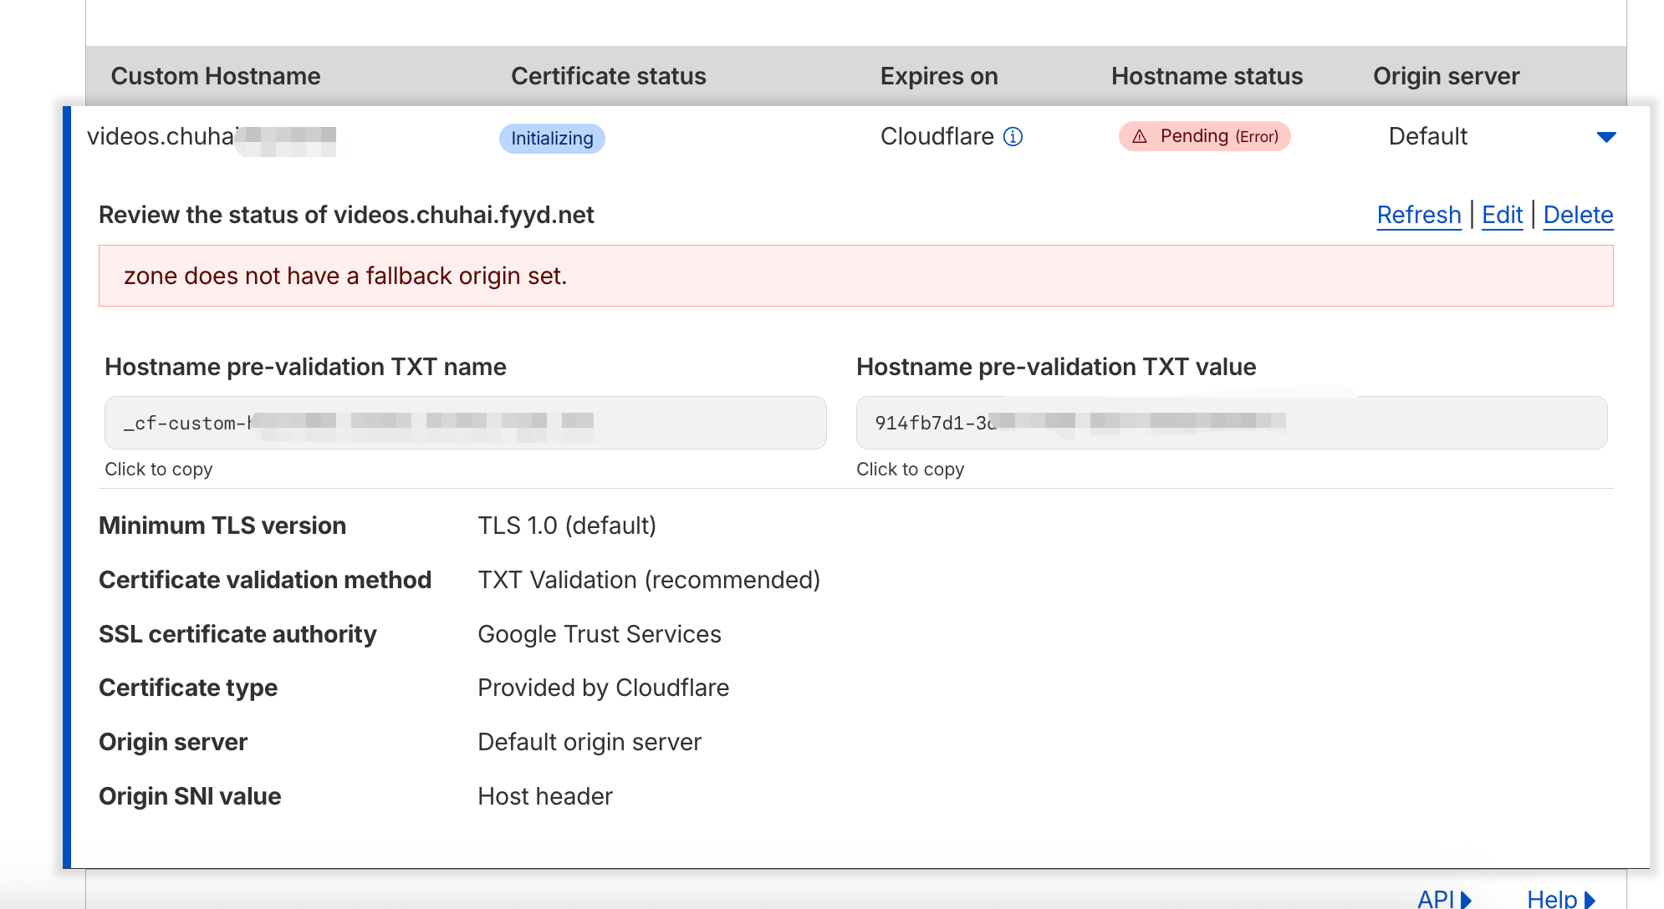Click the Google Trust Services value

click(x=600, y=634)
